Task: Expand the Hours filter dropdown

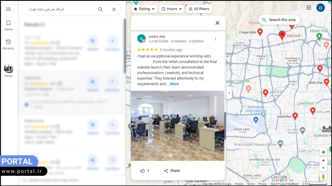Action: (172, 9)
